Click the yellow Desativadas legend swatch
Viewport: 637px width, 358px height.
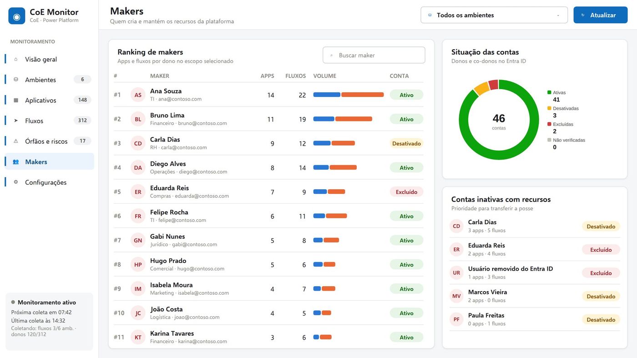[549, 108]
